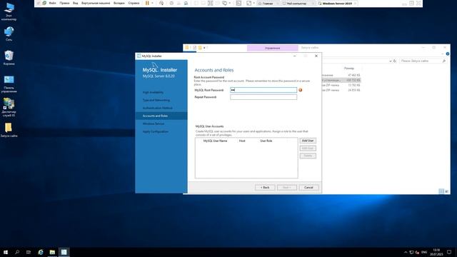Go to Apply Configuration step
Screen dimensions: 457x257
tap(156, 131)
